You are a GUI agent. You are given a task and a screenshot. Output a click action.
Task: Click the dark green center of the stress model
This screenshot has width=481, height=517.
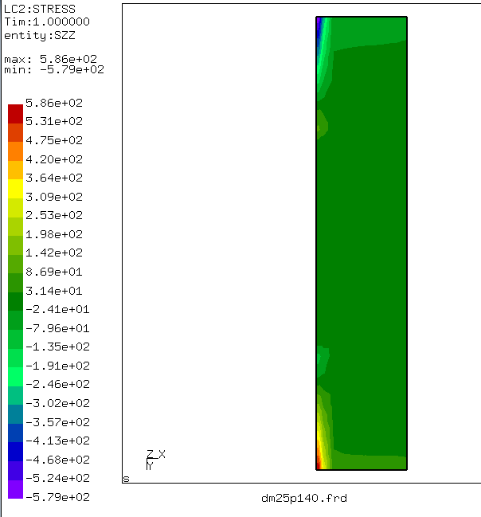[362, 243]
